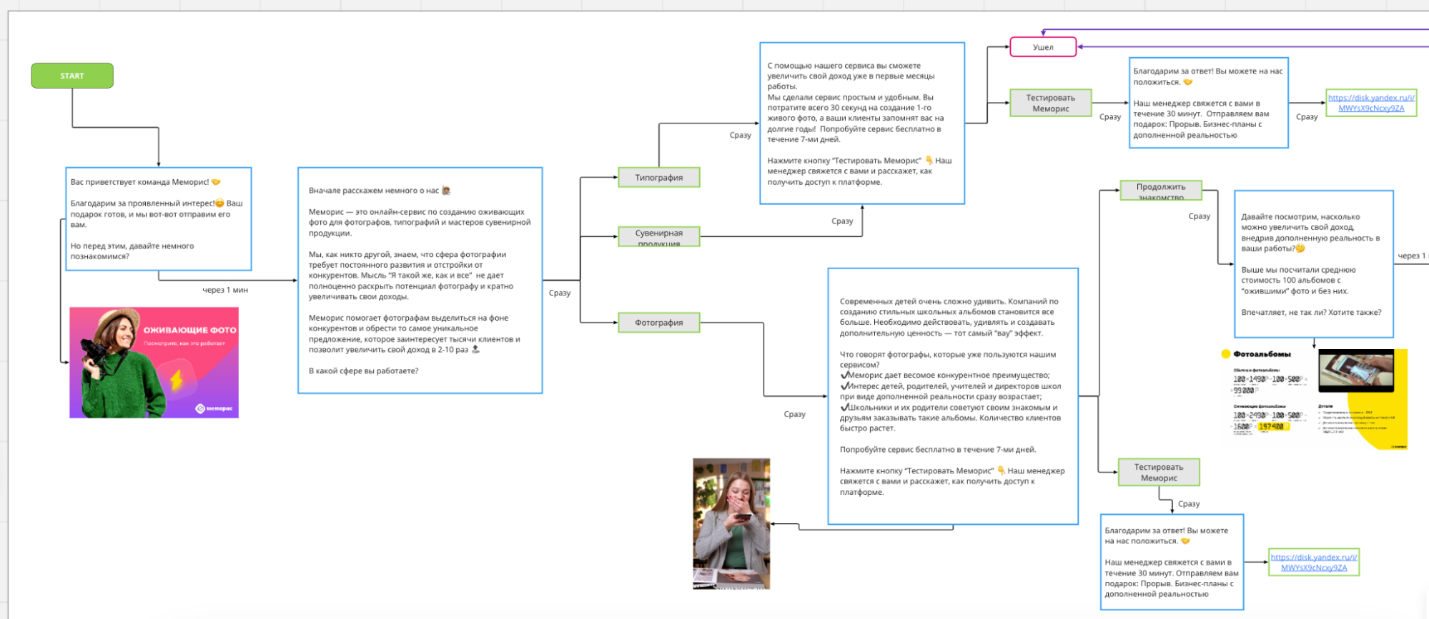Select 'Сразу' label beneath the lower Тестировать Меморис button
This screenshot has width=1429, height=619.
[x=1189, y=504]
